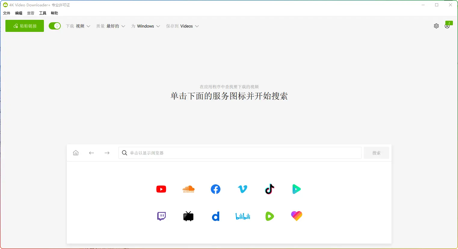458x249 pixels.
Task: Click the green 粘贴链接 button
Action: (x=25, y=26)
